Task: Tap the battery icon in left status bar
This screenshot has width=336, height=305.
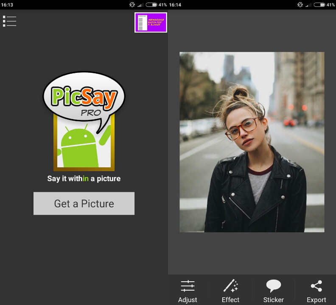Action: (x=151, y=5)
